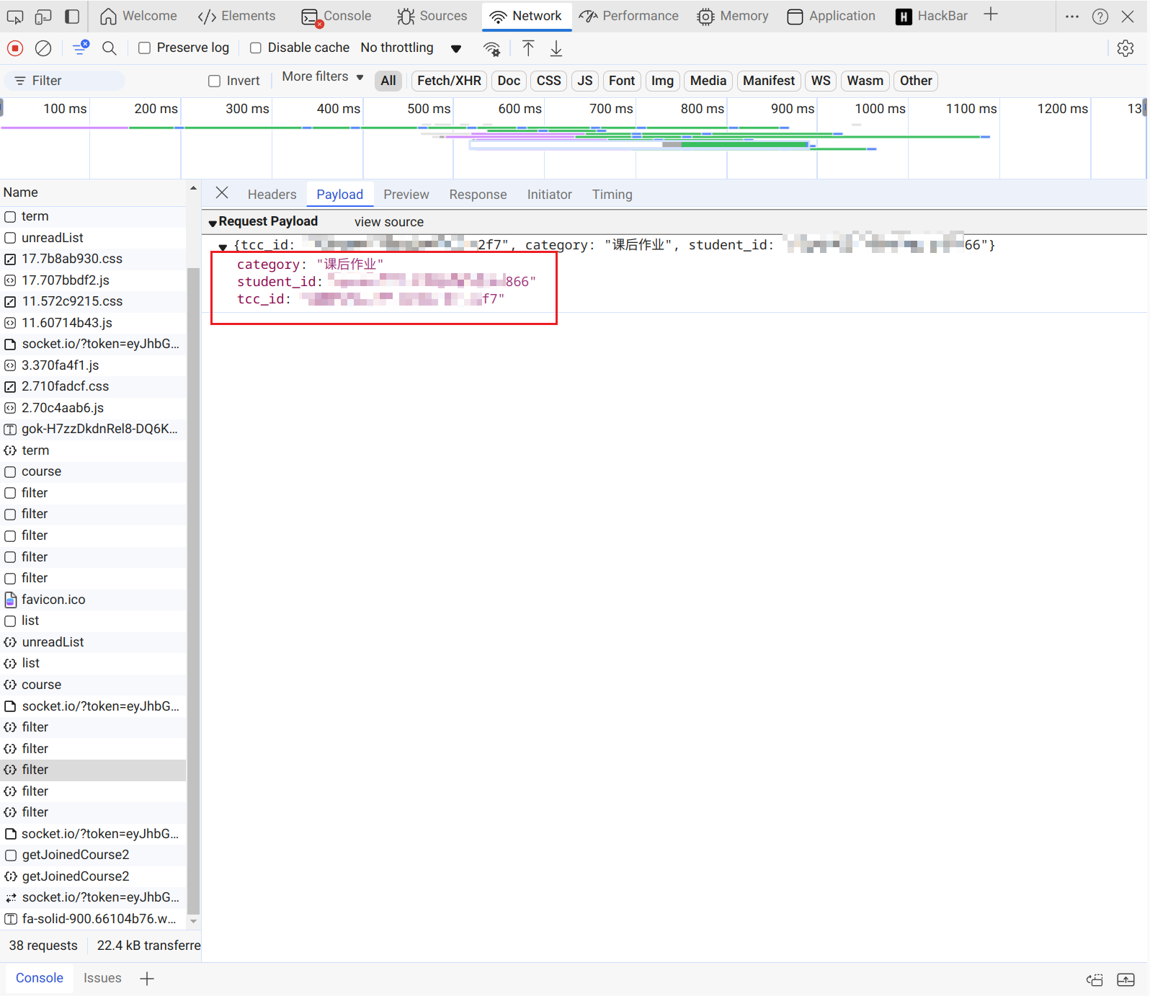The height and width of the screenshot is (996, 1150).
Task: Toggle device emulation icon
Action: coord(43,16)
